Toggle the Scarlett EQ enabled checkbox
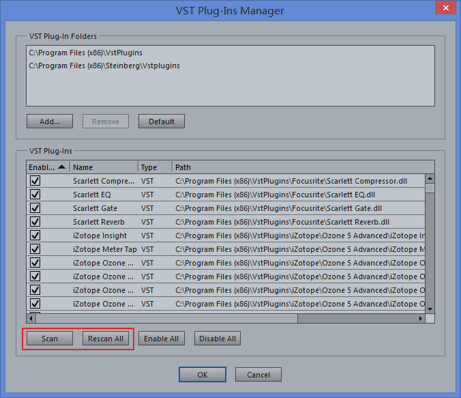 (35, 195)
